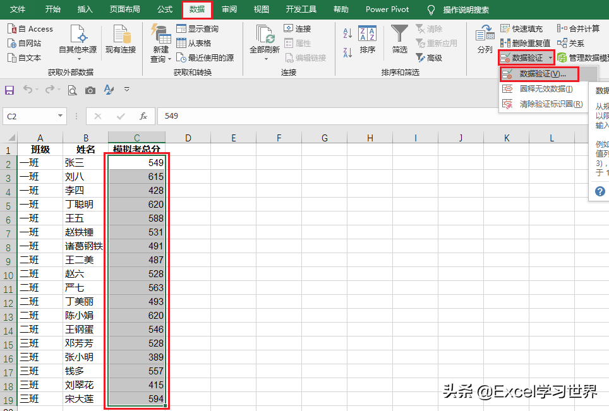
Task: Click the Undo arrow
Action: coord(28,90)
